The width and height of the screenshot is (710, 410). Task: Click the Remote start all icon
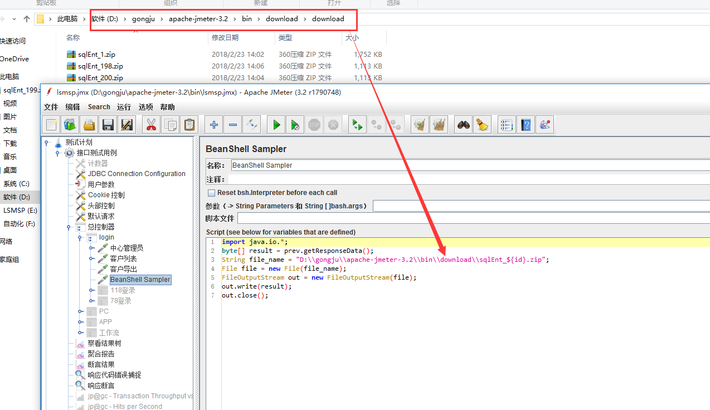[357, 125]
